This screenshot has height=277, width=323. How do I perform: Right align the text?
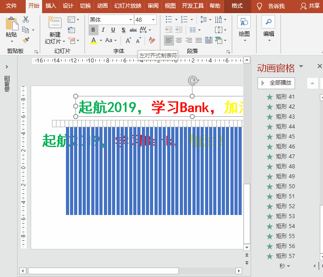point(189,40)
